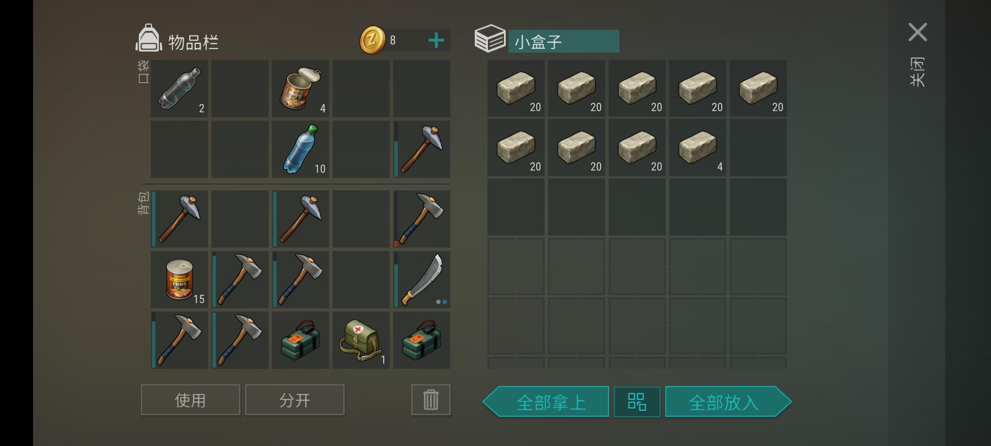Screen dimensions: 991x446
Task: Click the trash can delete button
Action: [x=431, y=400]
